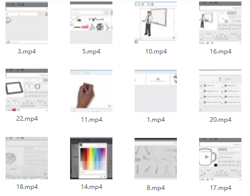The image size is (250, 196).
Task: Select the 8.mp4 hands gallery thumbnail
Action: [x=156, y=159]
